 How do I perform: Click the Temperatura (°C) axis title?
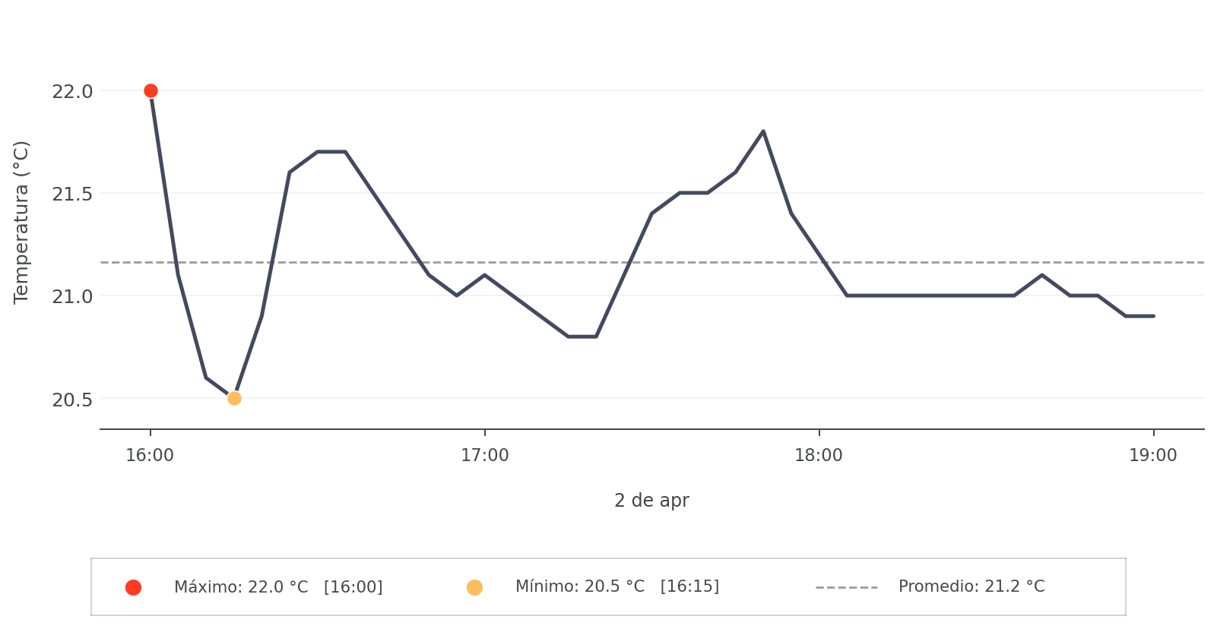(21, 222)
